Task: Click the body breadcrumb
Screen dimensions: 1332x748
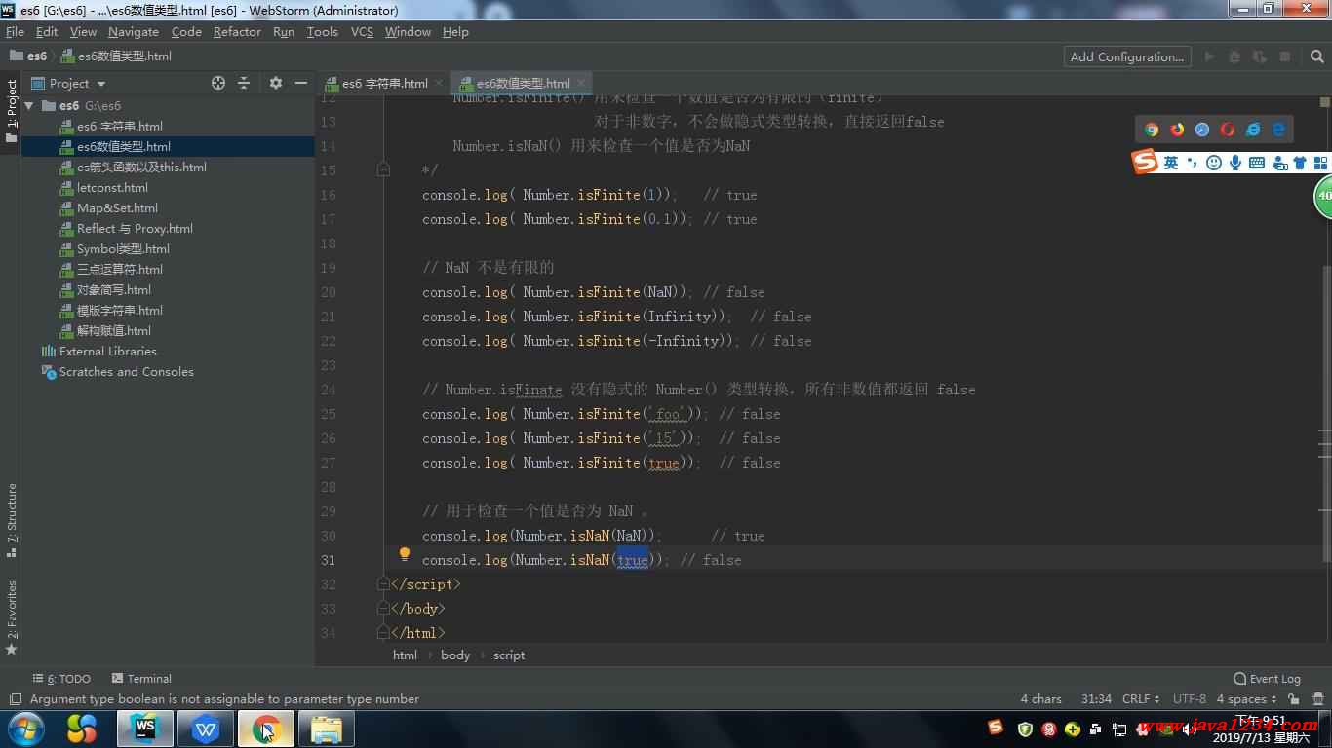Action: [x=455, y=655]
